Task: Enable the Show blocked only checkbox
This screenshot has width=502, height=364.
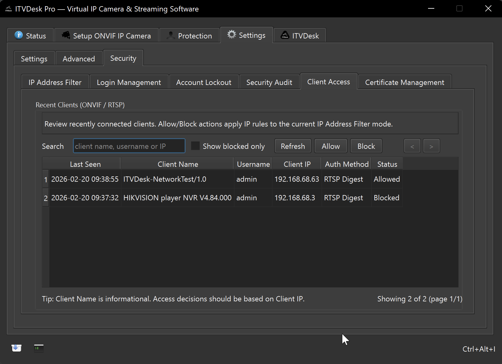Action: 195,146
